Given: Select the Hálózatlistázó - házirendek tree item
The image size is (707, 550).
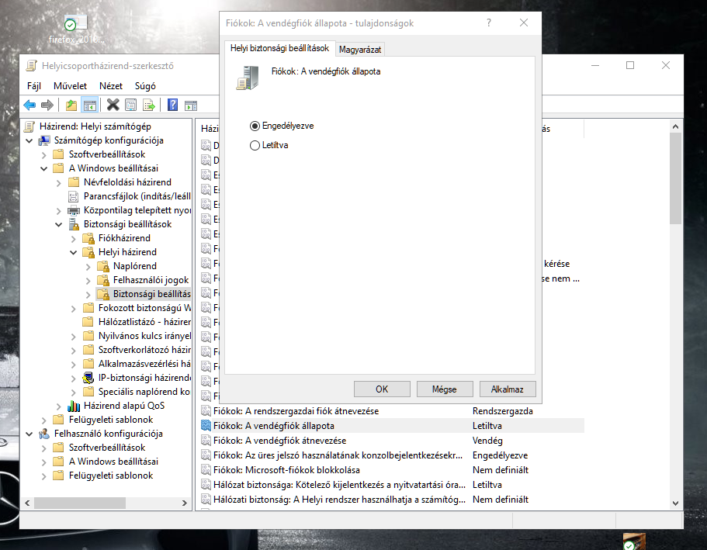Looking at the screenshot, I should click(x=137, y=322).
